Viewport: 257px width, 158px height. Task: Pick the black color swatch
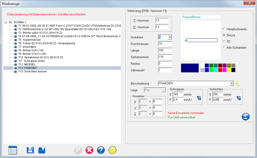(233, 70)
